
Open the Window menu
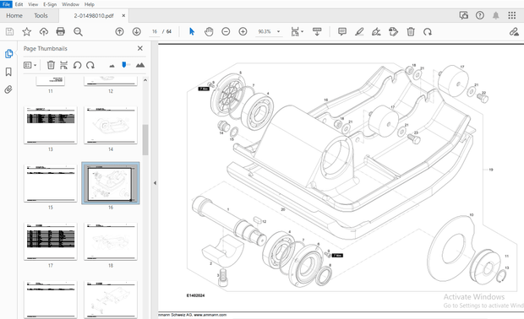tap(70, 4)
